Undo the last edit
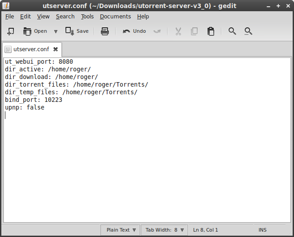This screenshot has height=237, width=294. coord(134,31)
